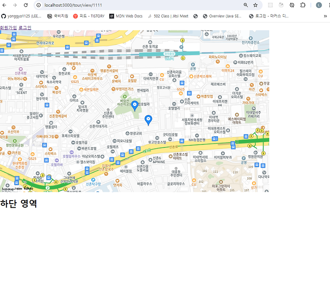The image size is (330, 287).
Task: Click the 신촌 station label on the rail line
Action: coord(169,58)
